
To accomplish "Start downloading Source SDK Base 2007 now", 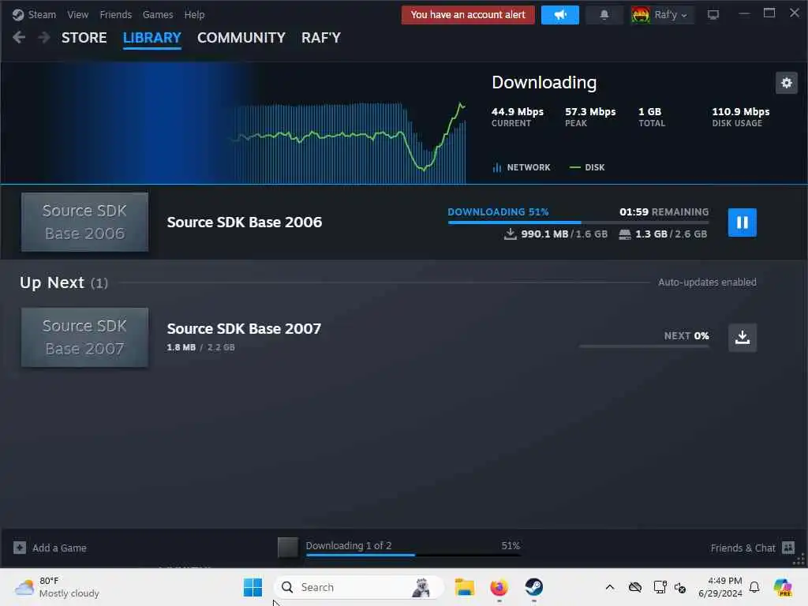I will (x=742, y=338).
